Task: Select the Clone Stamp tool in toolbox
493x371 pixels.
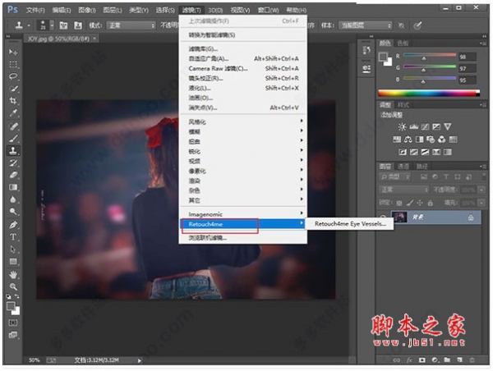Action: [x=13, y=151]
